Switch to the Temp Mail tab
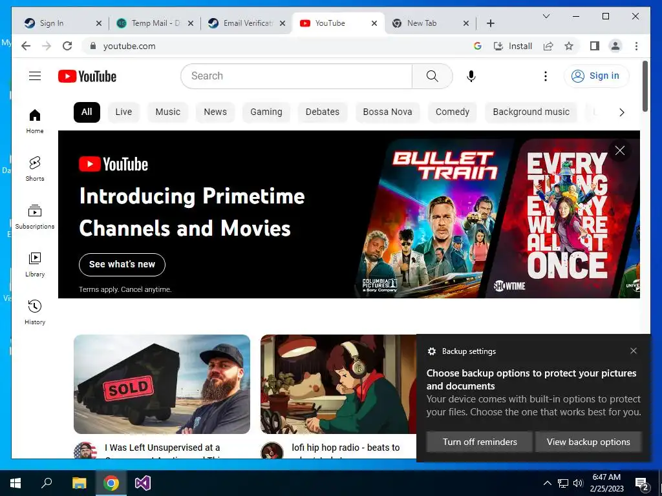Screen dimensions: 662x496 click(155, 23)
